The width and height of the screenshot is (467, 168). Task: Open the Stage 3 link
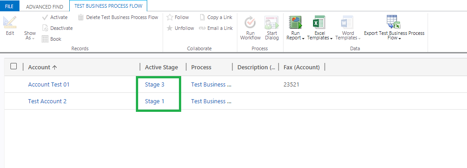point(154,85)
